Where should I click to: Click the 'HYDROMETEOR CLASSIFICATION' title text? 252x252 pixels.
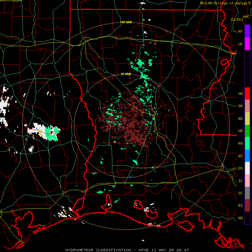click(98, 250)
